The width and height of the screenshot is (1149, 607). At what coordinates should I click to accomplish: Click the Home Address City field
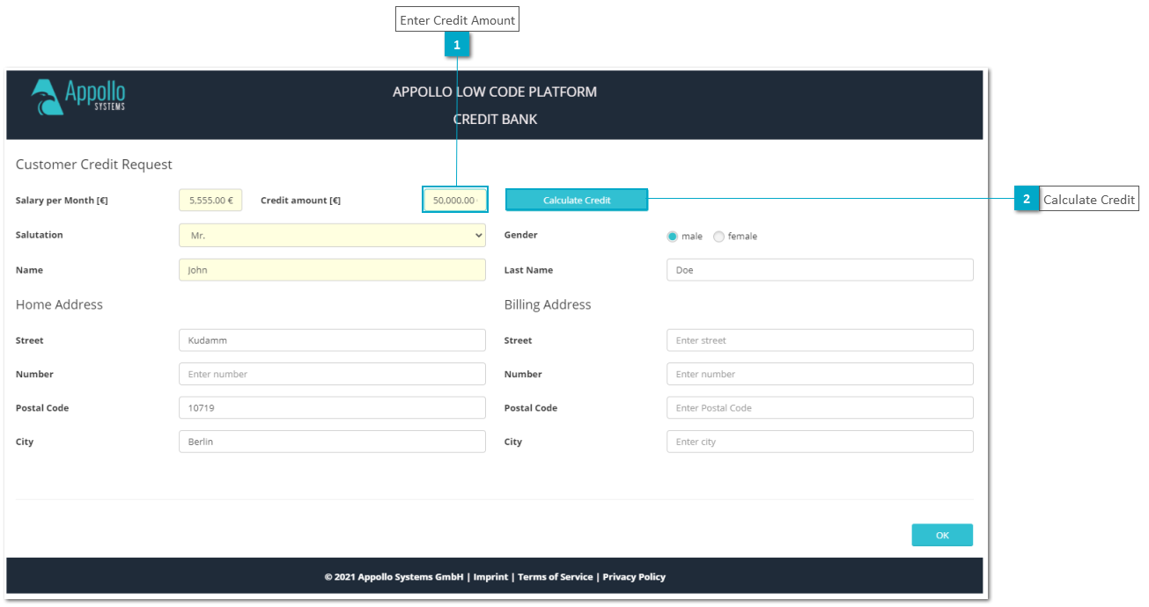[332, 442]
